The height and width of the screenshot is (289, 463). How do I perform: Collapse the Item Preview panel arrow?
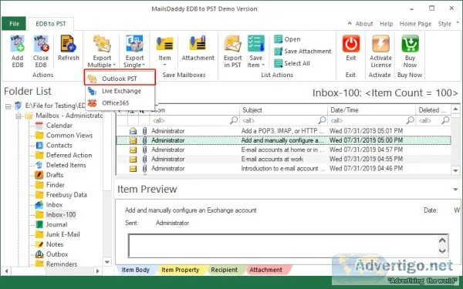[x=455, y=190]
